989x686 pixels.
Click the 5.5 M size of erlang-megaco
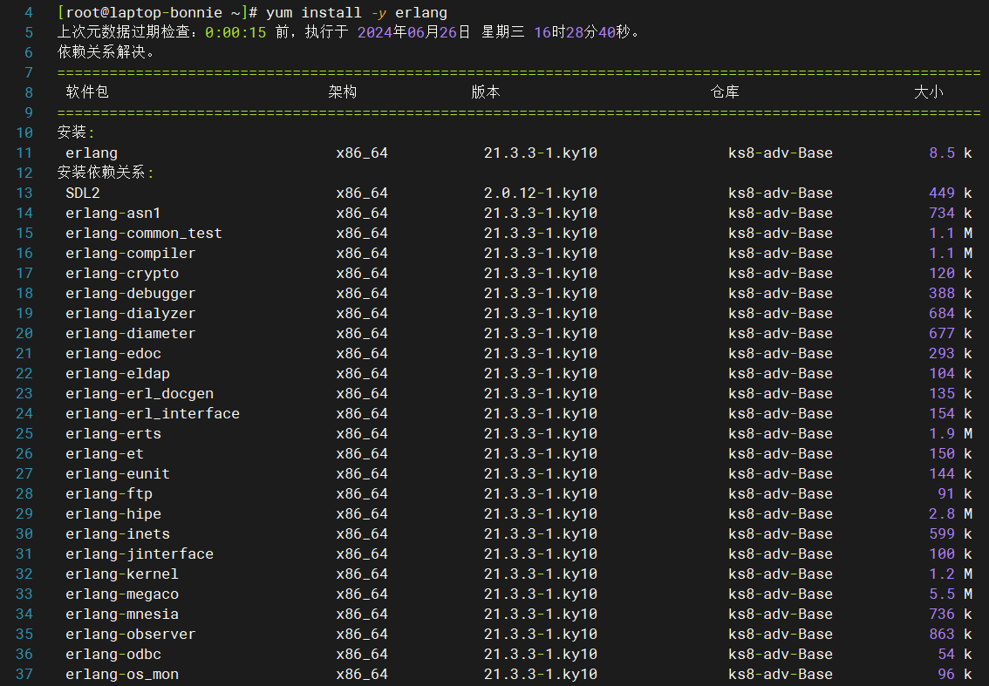[x=950, y=594]
